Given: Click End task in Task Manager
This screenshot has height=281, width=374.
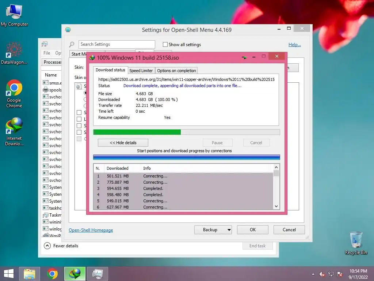Looking at the screenshot, I should pyautogui.click(x=257, y=246).
